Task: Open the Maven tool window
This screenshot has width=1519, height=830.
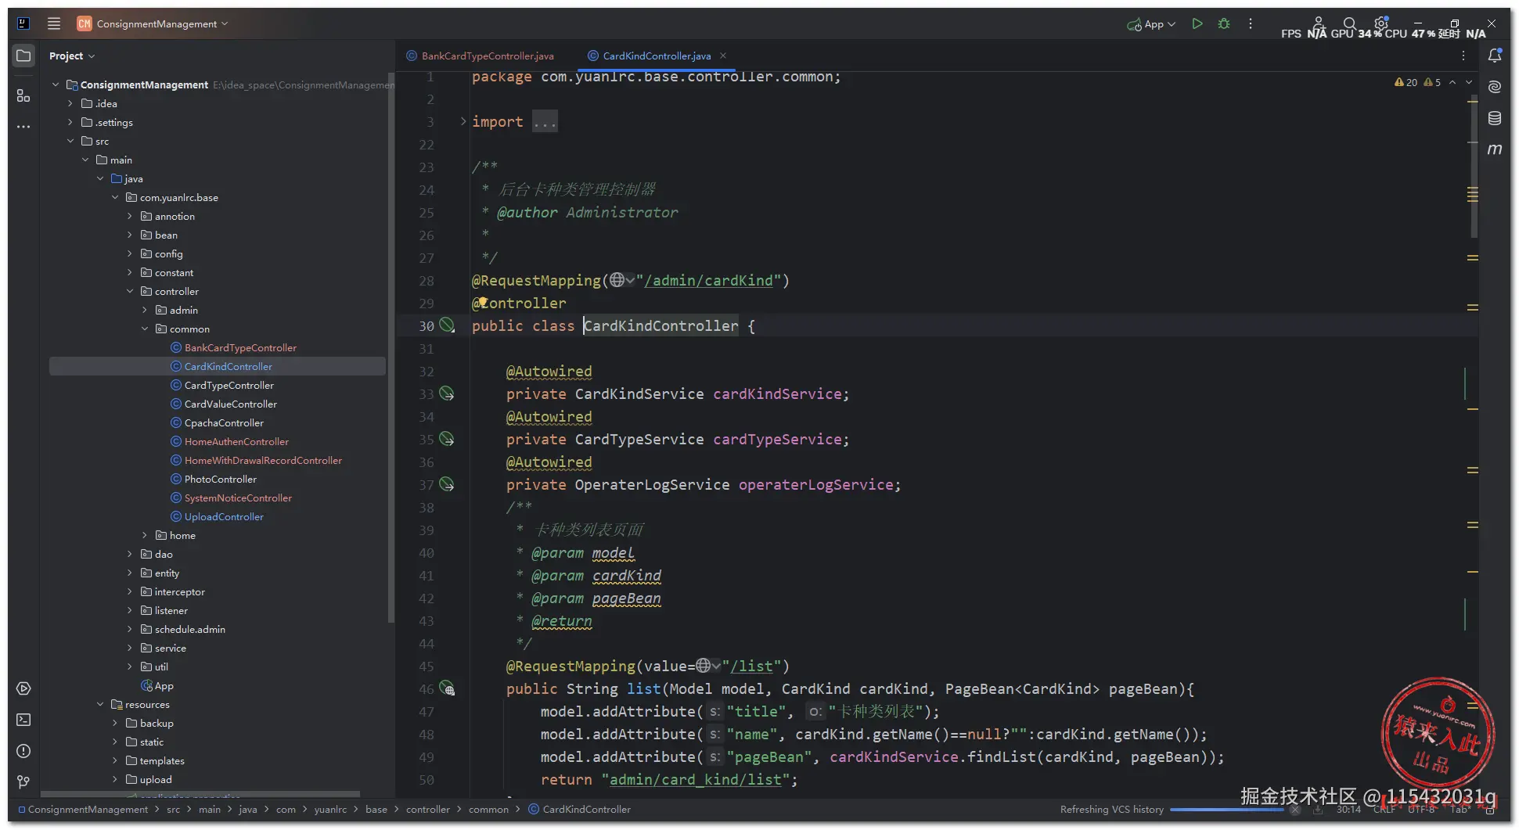Action: point(1495,149)
